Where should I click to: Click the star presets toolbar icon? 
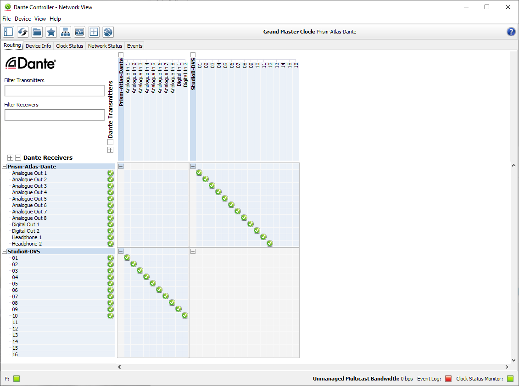click(51, 32)
